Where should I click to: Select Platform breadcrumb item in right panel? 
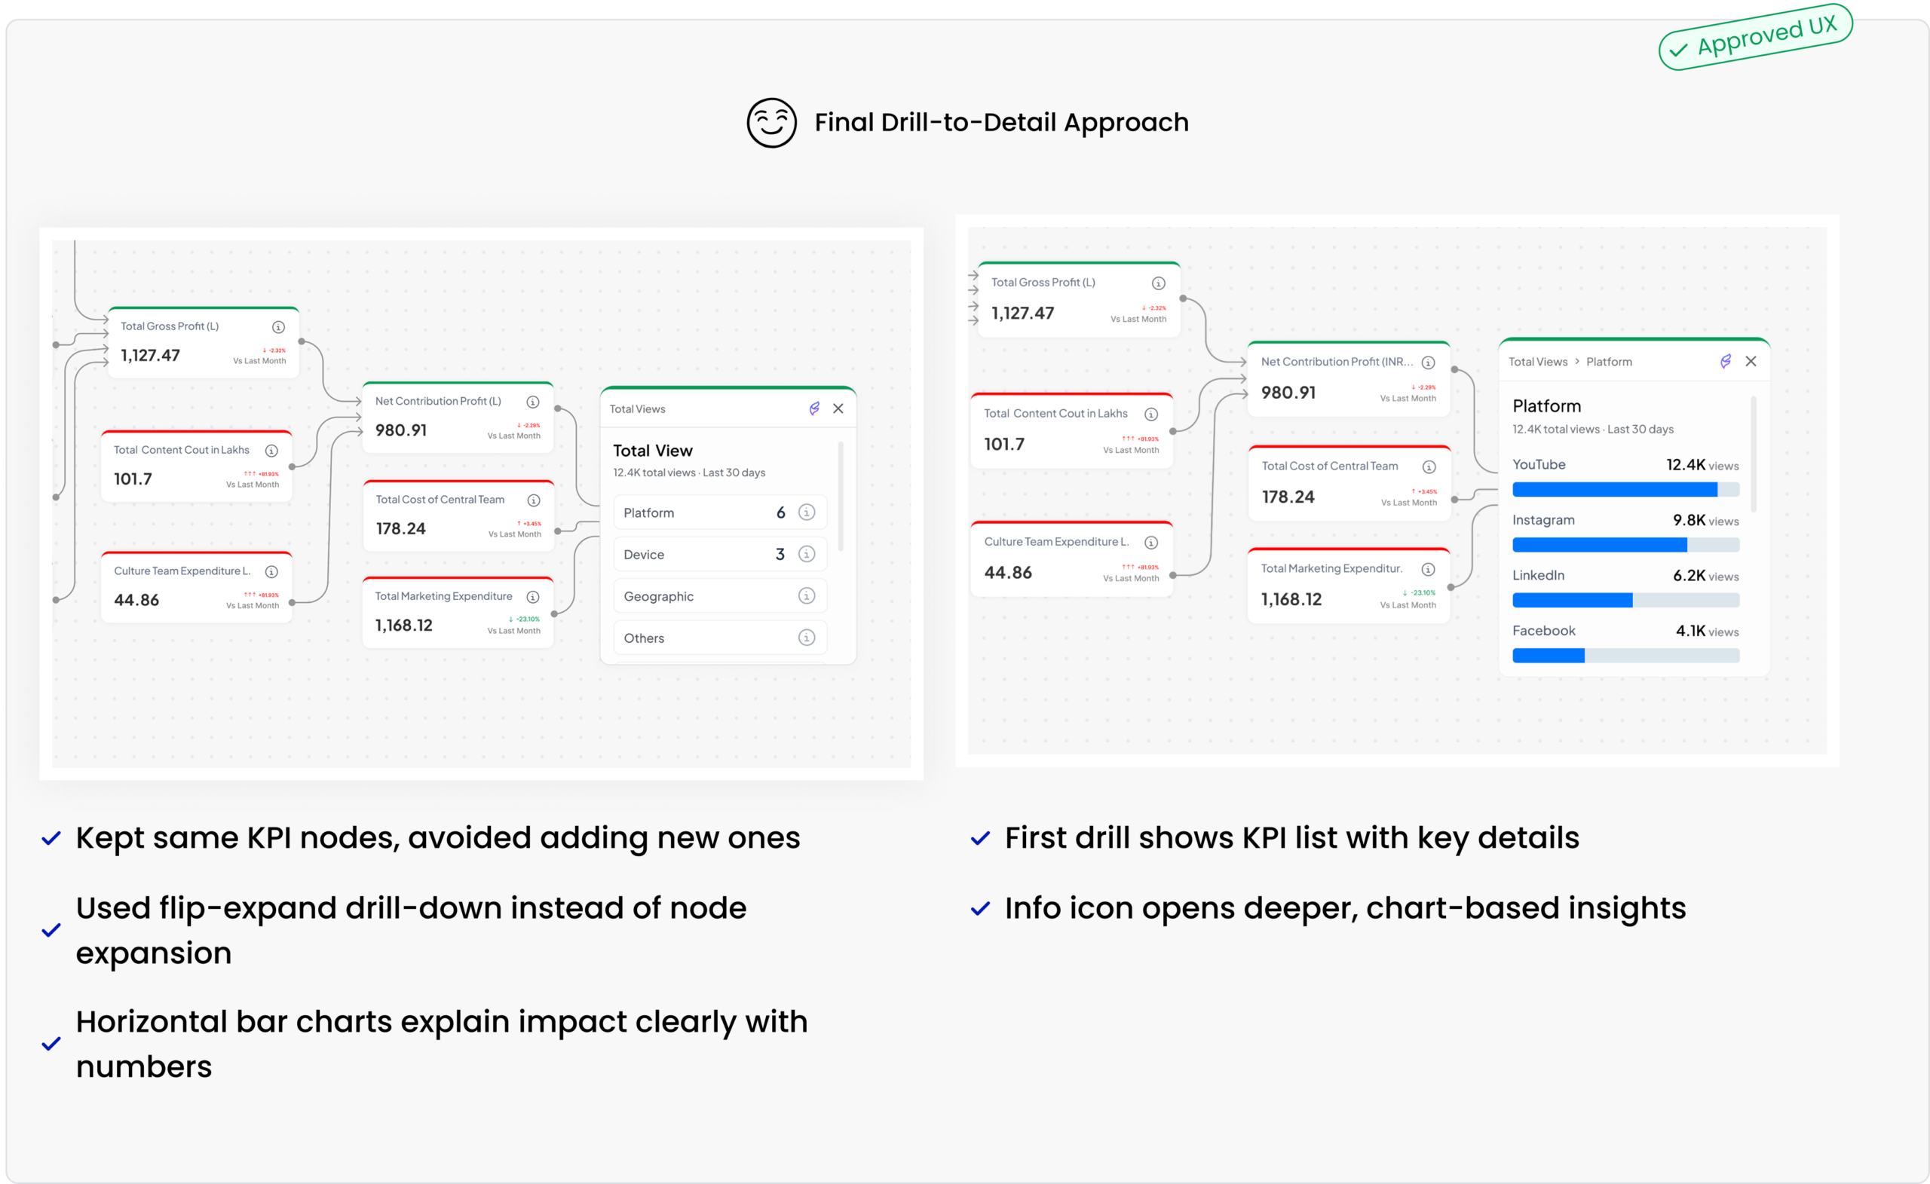[x=1609, y=362]
